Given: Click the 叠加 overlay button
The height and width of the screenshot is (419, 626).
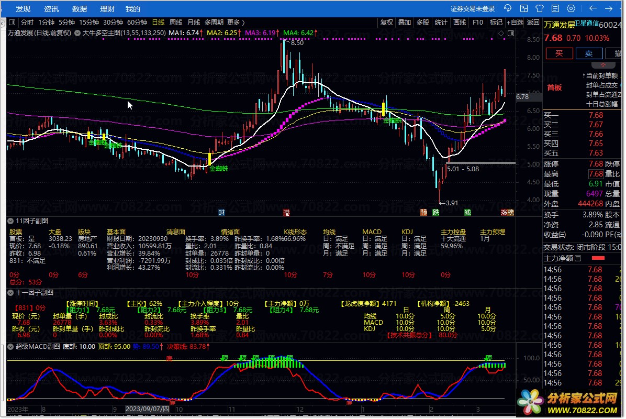Looking at the screenshot, I should click(405, 23).
